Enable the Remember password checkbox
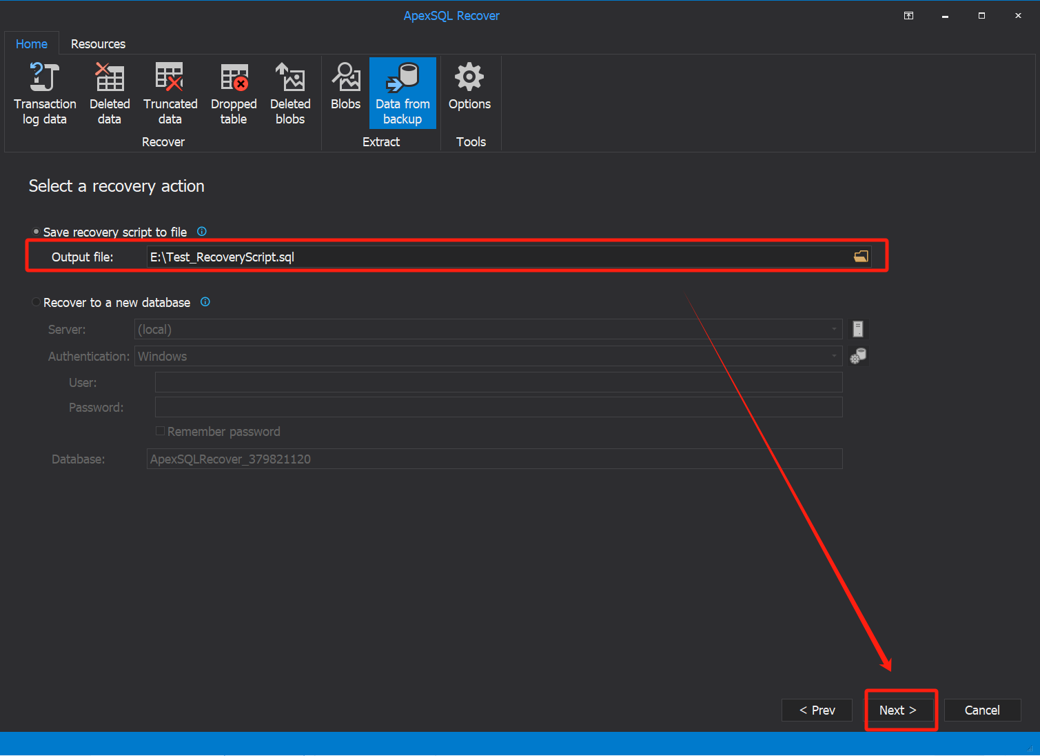The width and height of the screenshot is (1040, 756). (x=160, y=430)
